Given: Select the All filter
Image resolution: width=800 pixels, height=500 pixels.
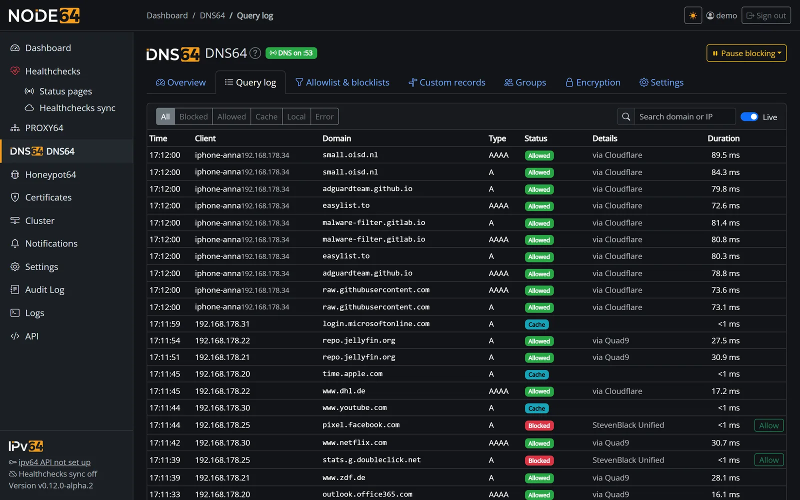Looking at the screenshot, I should point(165,116).
